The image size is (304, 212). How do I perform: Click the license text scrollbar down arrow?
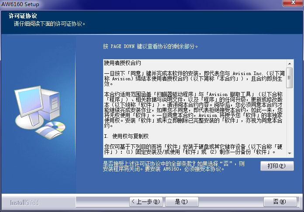pyautogui.click(x=290, y=154)
